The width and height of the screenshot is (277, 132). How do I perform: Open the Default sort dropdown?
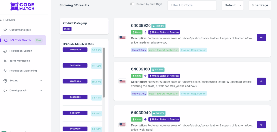pyautogui.click(x=232, y=5)
